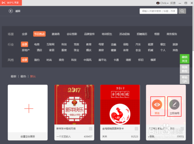The image size is (194, 144).
Task: Sort templates by 默认
Action: pos(33,76)
